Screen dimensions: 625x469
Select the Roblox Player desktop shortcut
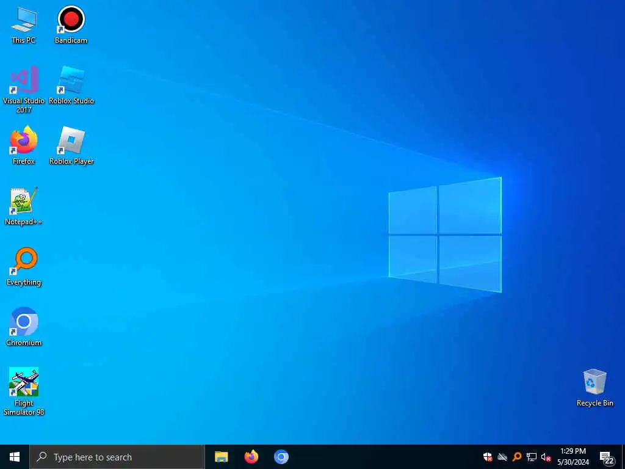71,146
